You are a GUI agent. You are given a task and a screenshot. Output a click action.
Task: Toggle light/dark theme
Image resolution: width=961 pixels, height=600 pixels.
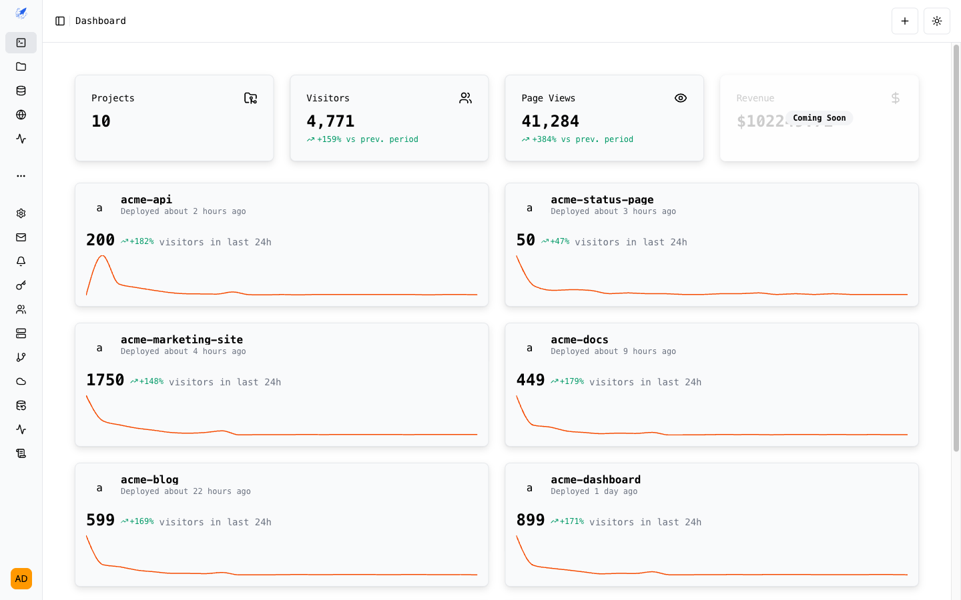[936, 21]
